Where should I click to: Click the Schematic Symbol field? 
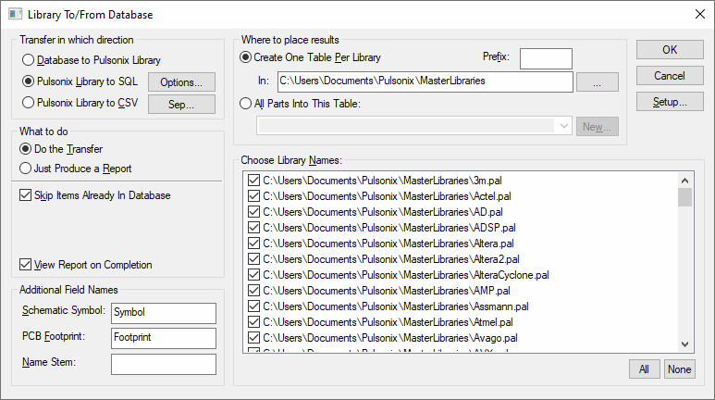coord(163,313)
